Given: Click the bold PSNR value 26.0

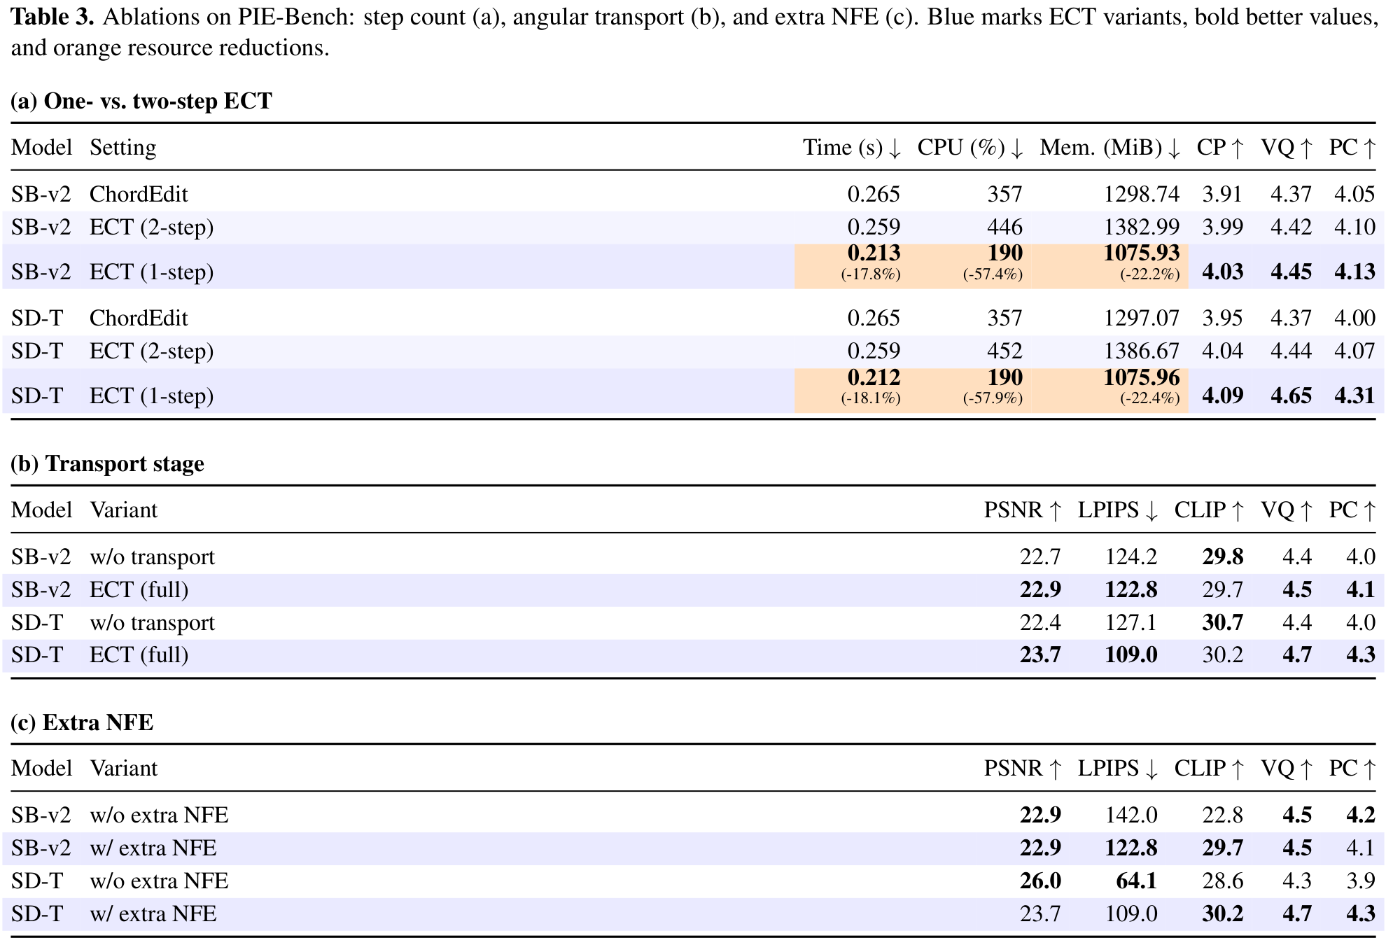Looking at the screenshot, I should 1040,881.
